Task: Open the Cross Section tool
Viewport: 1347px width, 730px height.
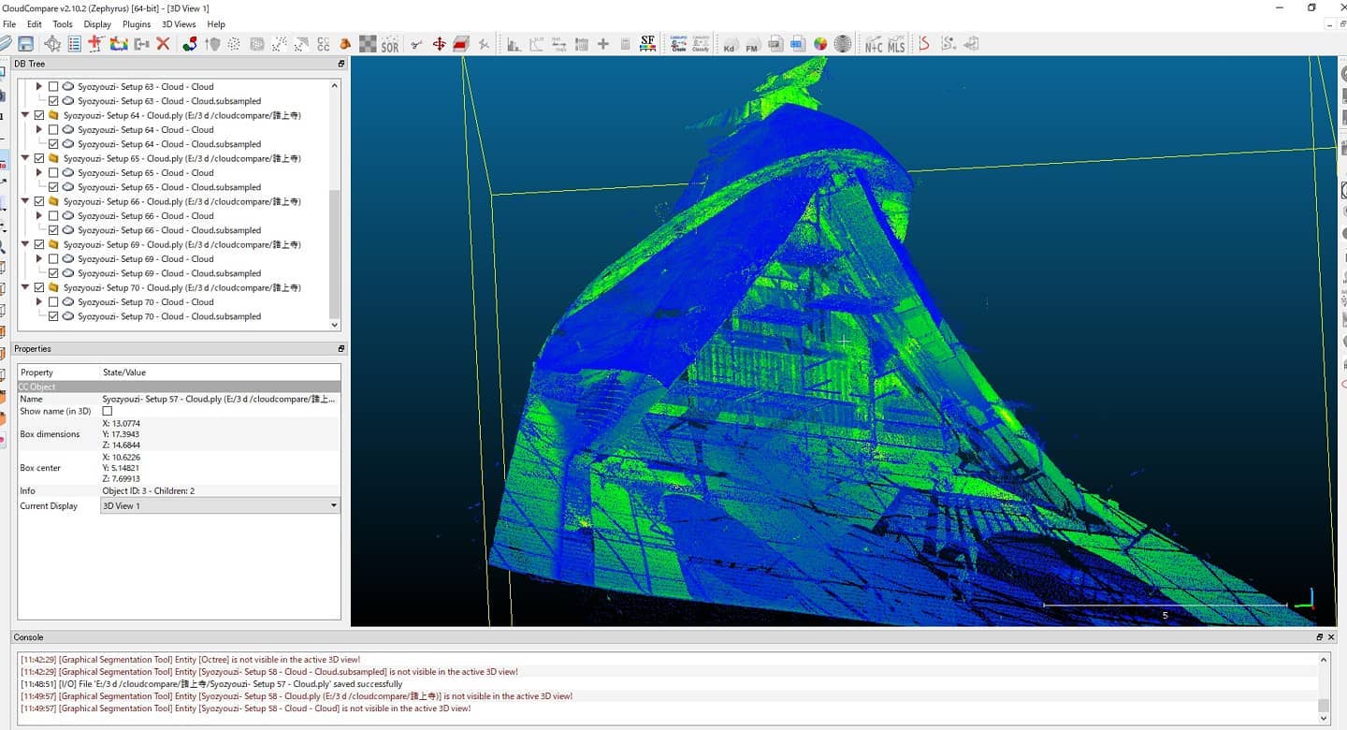Action: [461, 44]
